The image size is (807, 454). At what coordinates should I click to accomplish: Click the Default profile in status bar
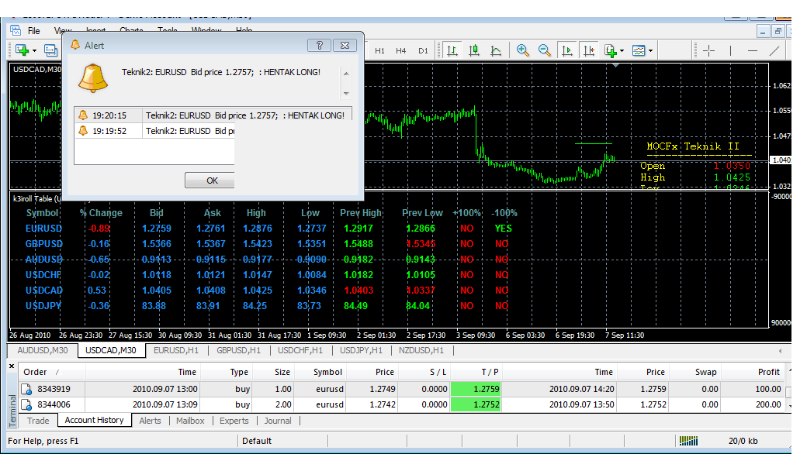[257, 441]
